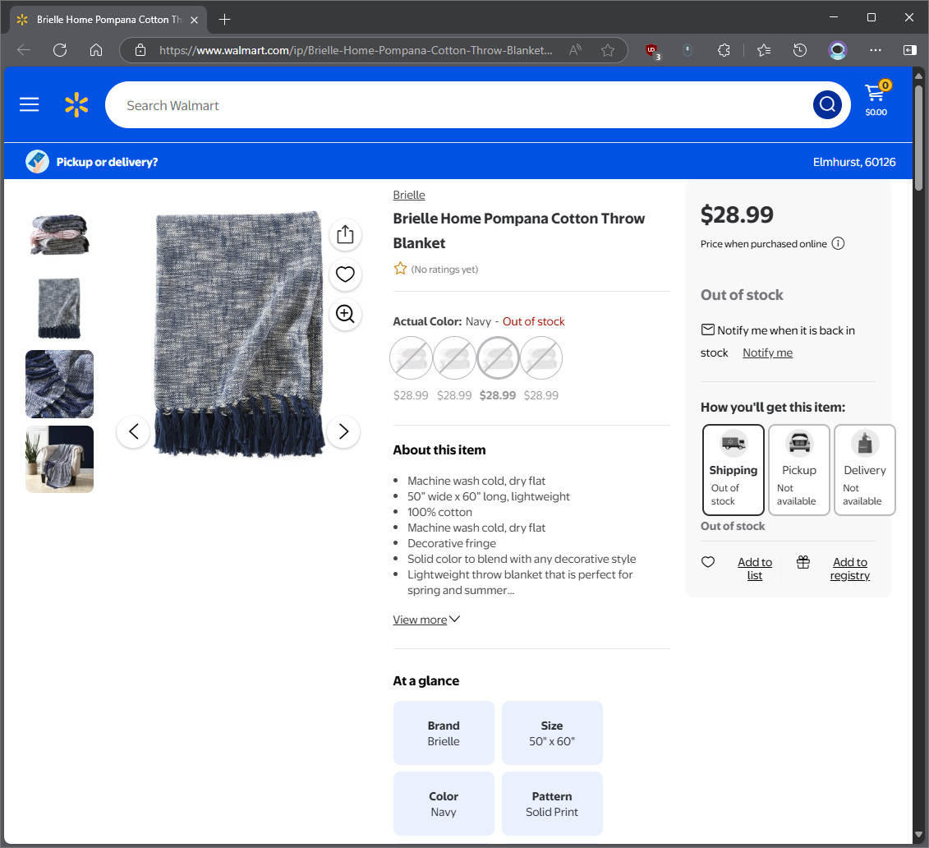Screen dimensions: 929x848
Task: Select the second color swatch option
Action: coord(454,358)
